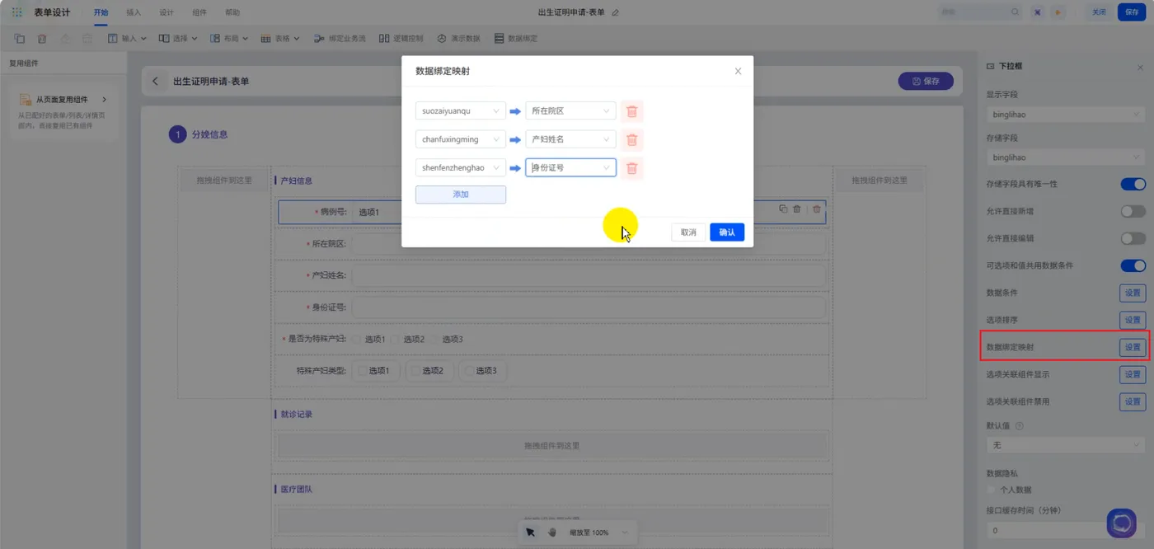This screenshot has width=1154, height=549.
Task: Check 选项3 under 特殊产妇类型
Action: click(x=469, y=371)
